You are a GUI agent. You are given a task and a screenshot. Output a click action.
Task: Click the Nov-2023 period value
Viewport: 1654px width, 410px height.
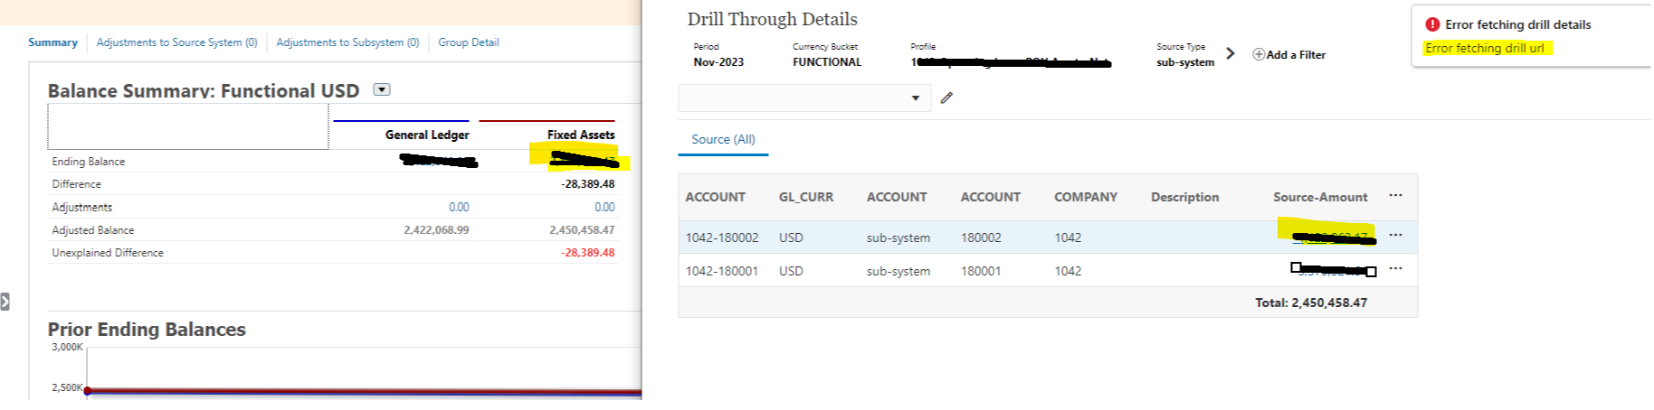(718, 62)
